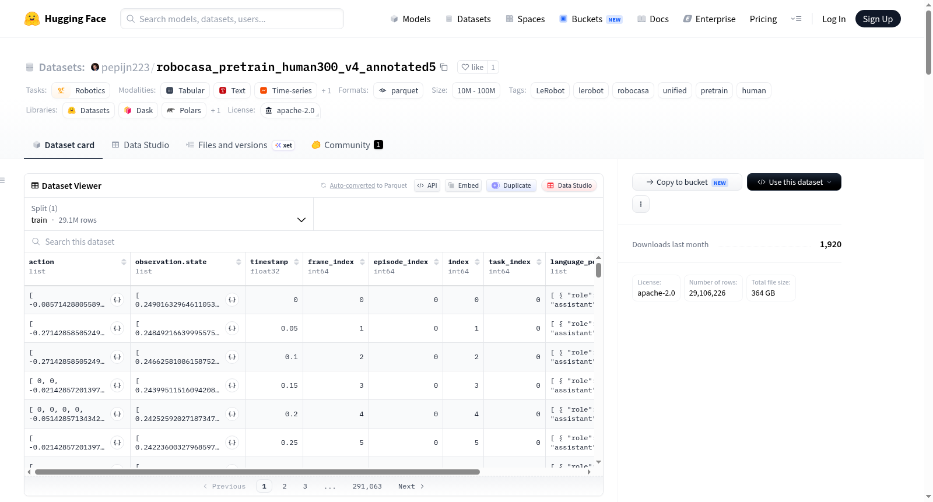Open the extra navigation menu next to Pricing
This screenshot has width=933, height=502.
pos(796,19)
